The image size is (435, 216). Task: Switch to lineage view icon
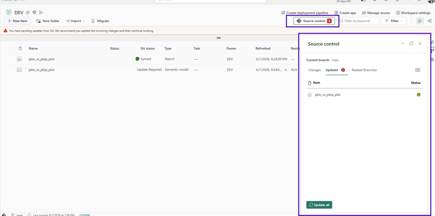click(429, 21)
